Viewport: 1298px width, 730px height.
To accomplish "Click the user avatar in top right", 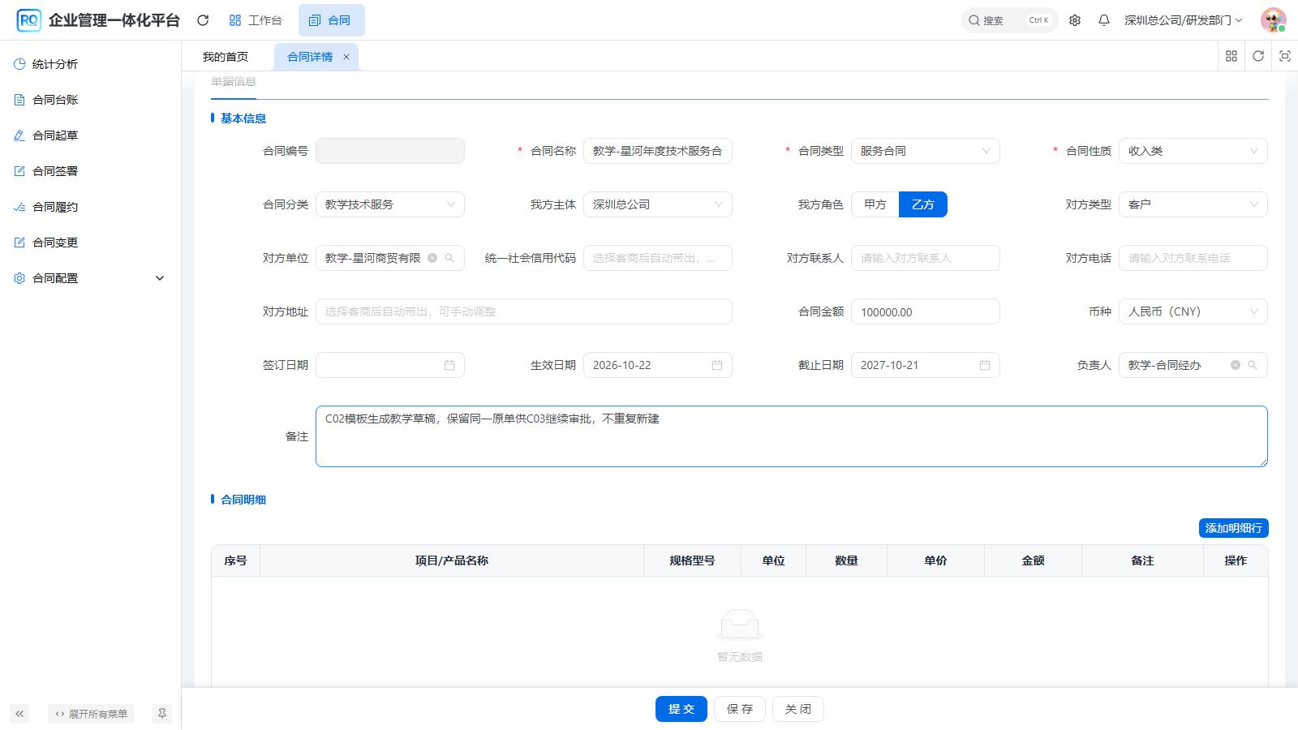I will click(1274, 20).
